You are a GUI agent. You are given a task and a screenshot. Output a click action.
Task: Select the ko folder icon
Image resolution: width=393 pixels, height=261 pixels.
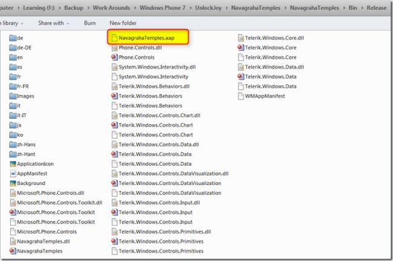point(13,135)
